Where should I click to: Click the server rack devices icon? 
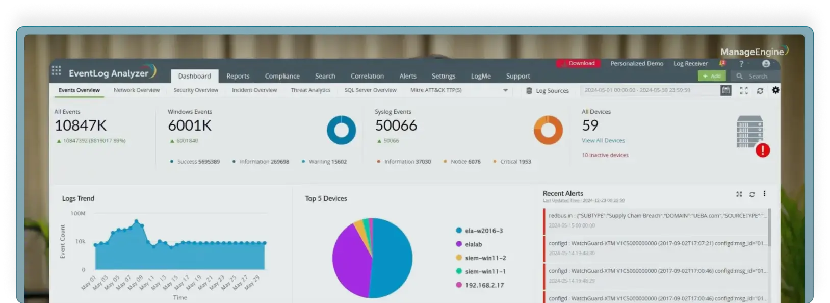pos(749,131)
